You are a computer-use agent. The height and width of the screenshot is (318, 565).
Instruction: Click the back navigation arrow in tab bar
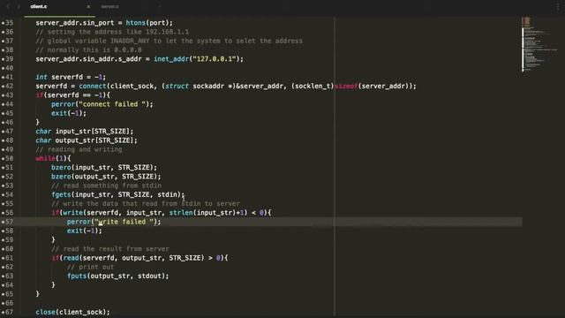point(8,6)
